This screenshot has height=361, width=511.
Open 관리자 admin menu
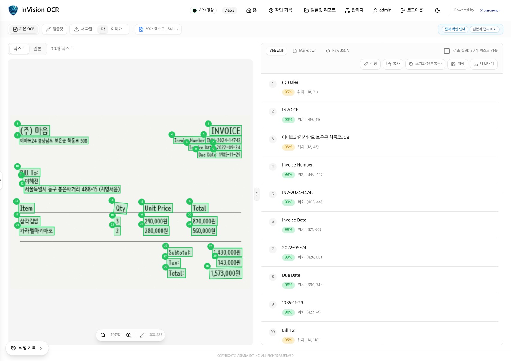tap(354, 10)
